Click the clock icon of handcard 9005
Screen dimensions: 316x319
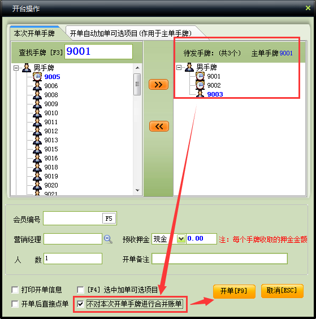point(37,77)
